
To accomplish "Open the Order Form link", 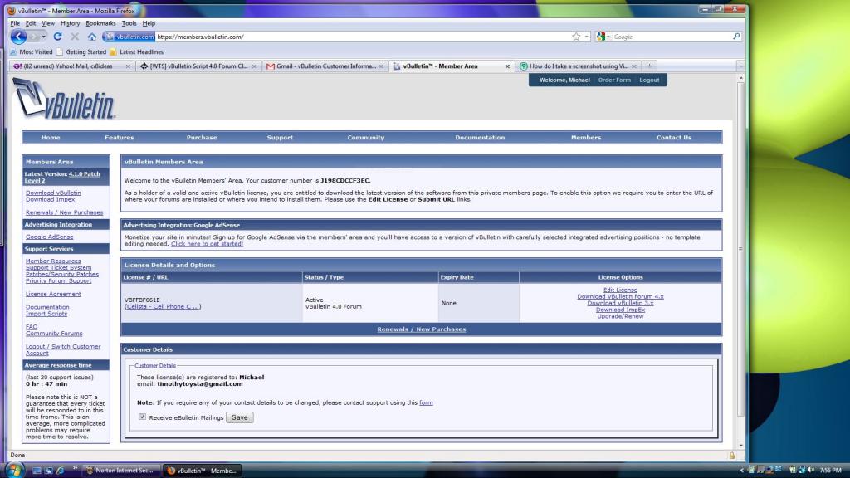I will 614,80.
